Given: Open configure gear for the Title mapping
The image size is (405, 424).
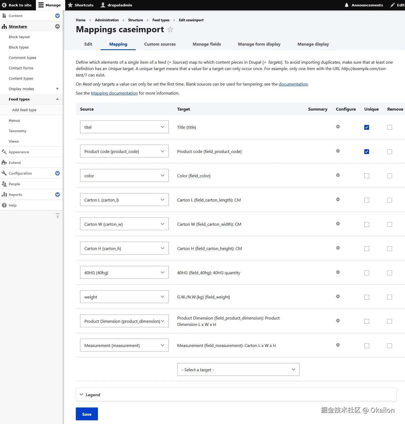Looking at the screenshot, I should coord(338,127).
